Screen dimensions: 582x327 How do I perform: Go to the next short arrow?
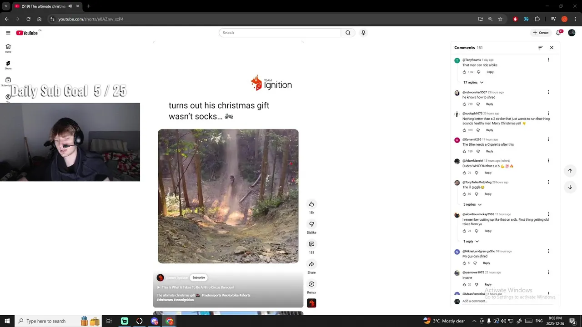[570, 187]
